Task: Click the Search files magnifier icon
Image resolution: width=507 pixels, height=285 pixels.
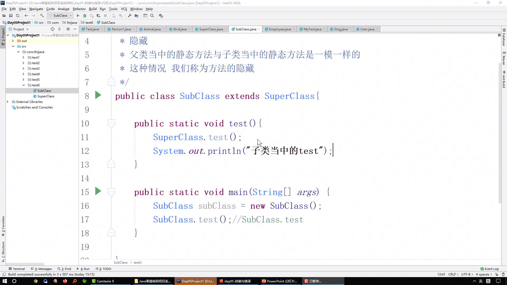Action: [x=153, y=16]
